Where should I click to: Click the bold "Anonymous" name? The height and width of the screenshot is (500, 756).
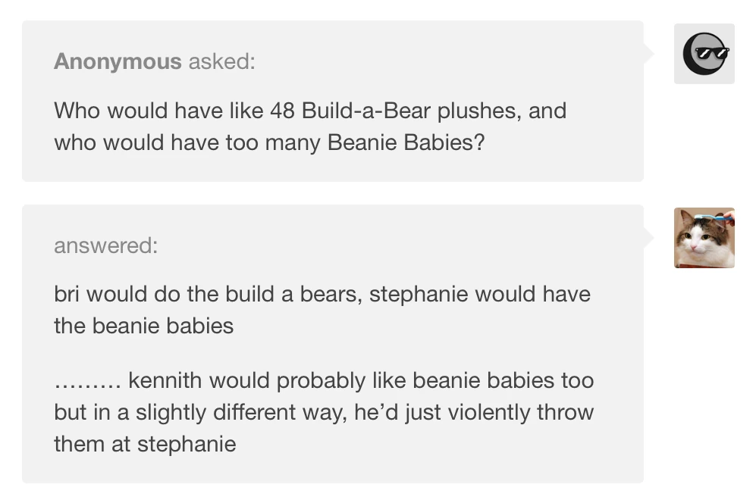[118, 61]
